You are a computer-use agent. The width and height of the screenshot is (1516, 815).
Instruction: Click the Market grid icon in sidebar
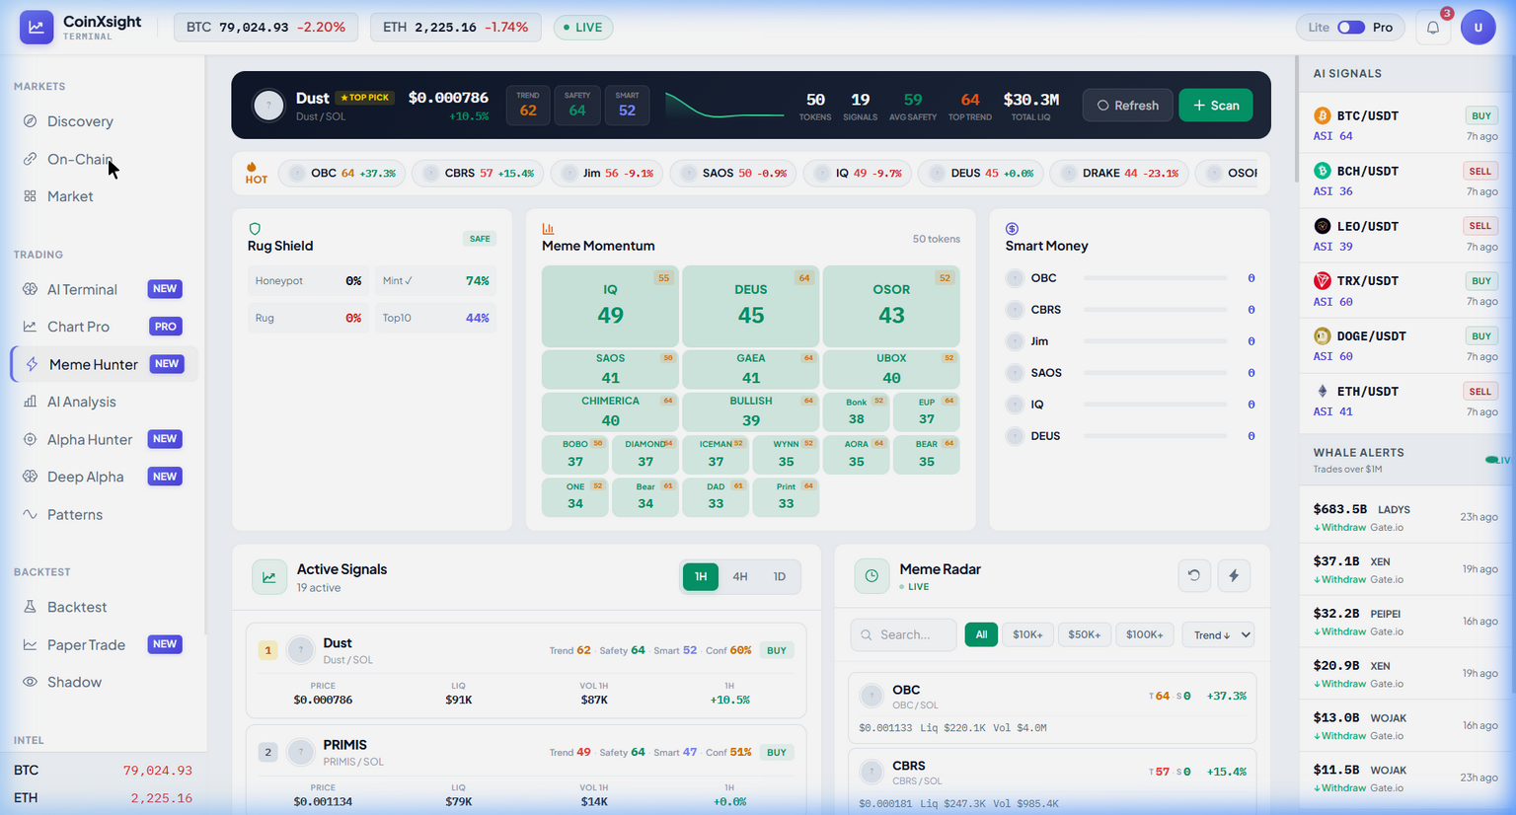pos(30,196)
